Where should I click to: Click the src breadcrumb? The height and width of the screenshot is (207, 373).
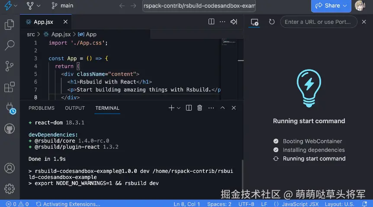point(31,35)
